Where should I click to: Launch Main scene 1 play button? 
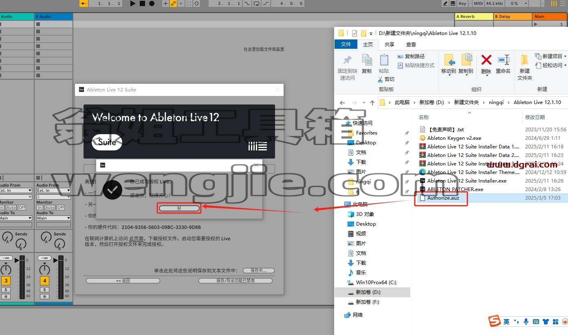[x=535, y=24]
